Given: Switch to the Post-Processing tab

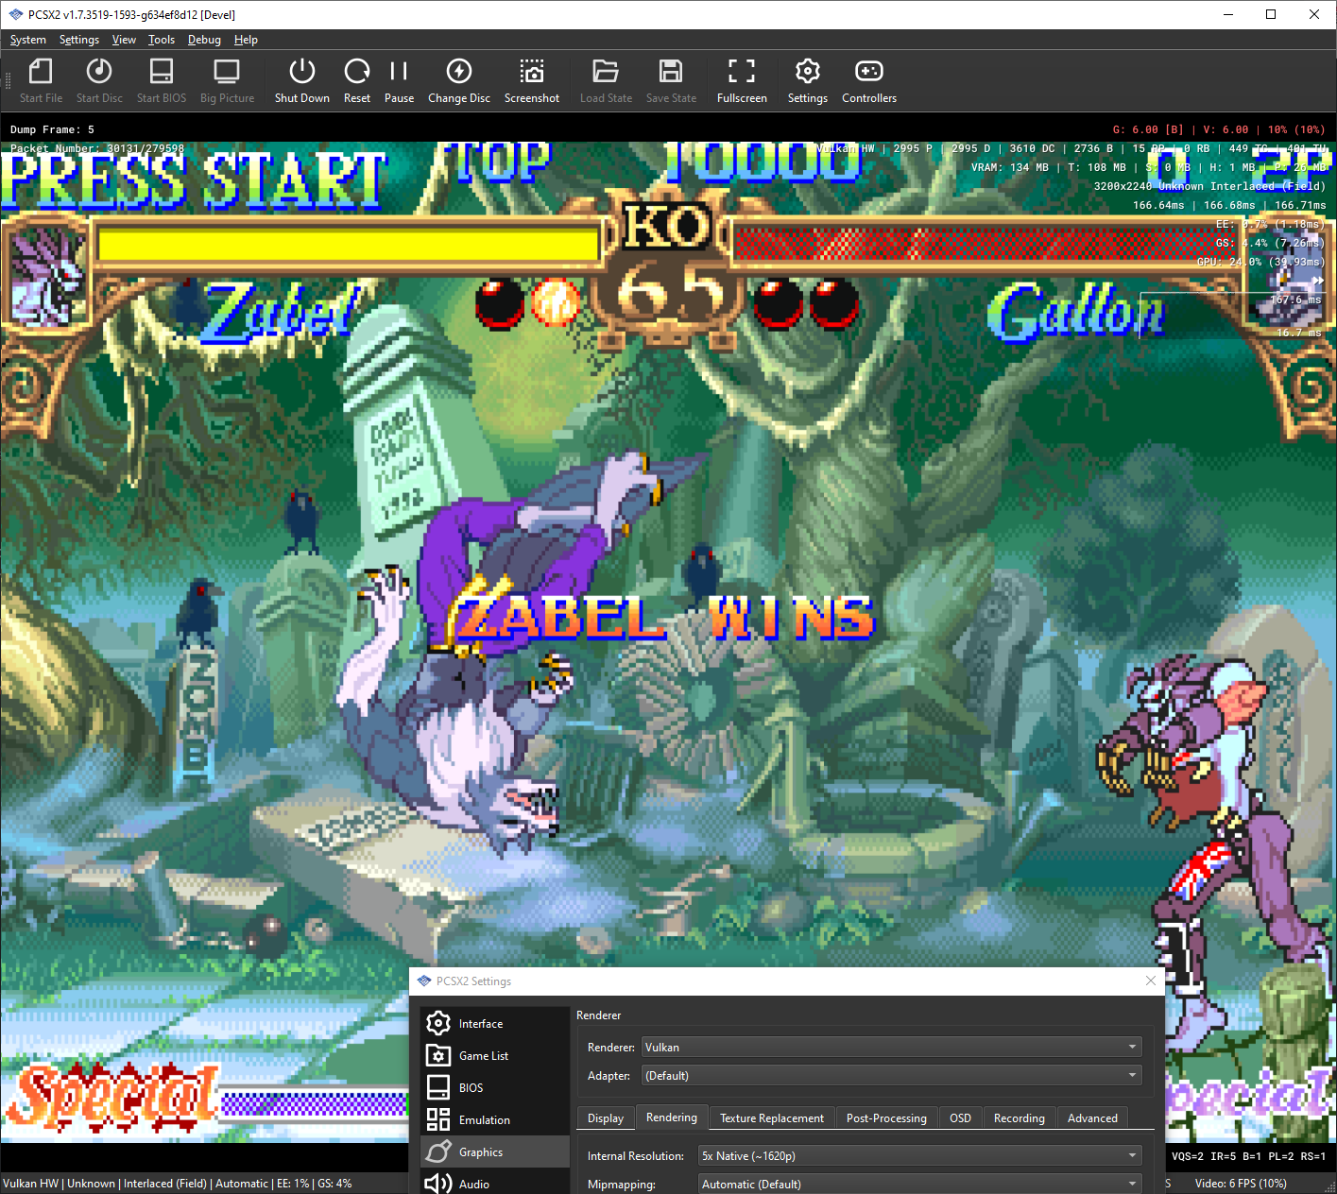Looking at the screenshot, I should [886, 1117].
